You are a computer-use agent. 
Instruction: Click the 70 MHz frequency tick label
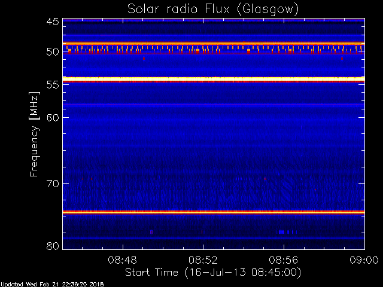[52, 184]
